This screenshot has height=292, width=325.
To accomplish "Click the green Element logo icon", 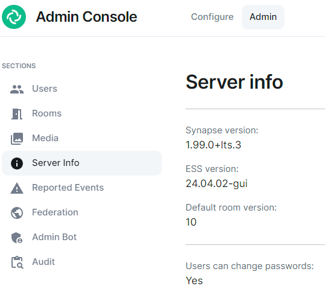I will 14,17.
